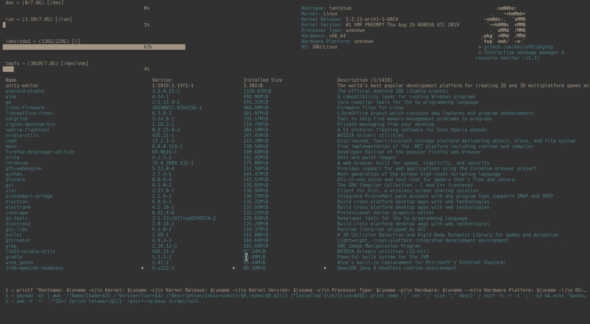This screenshot has height=324, width=590.
Task: Click the Hostname: tantalum line
Action: (326, 8)
